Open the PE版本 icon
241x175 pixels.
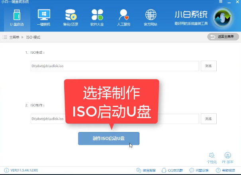click(227, 157)
